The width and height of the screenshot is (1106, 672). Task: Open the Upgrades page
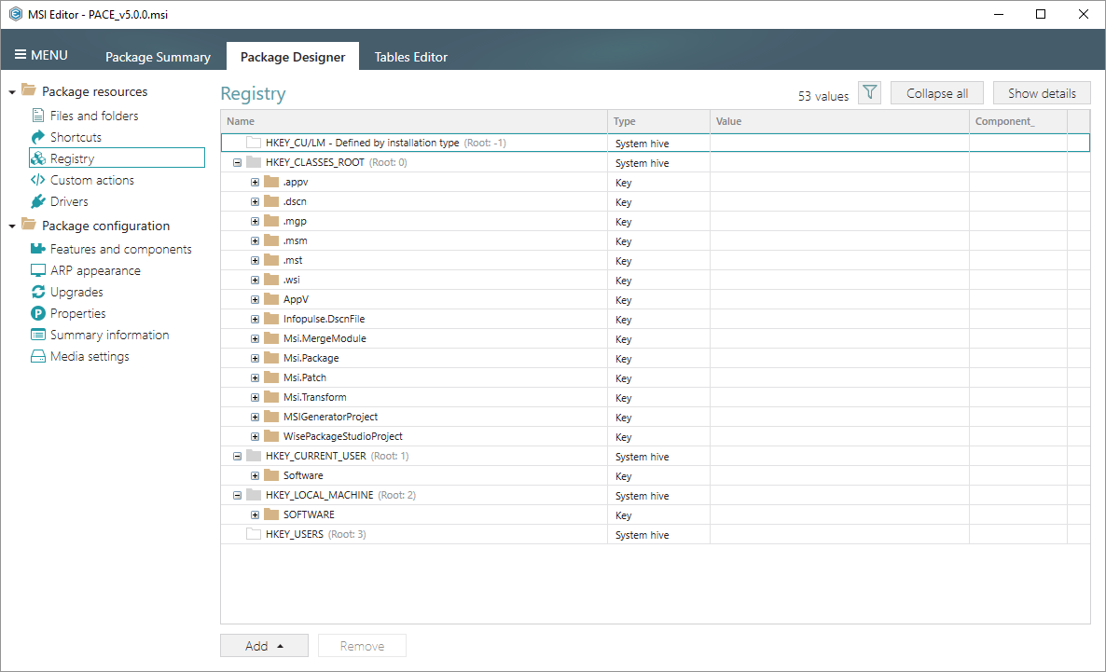[76, 292]
